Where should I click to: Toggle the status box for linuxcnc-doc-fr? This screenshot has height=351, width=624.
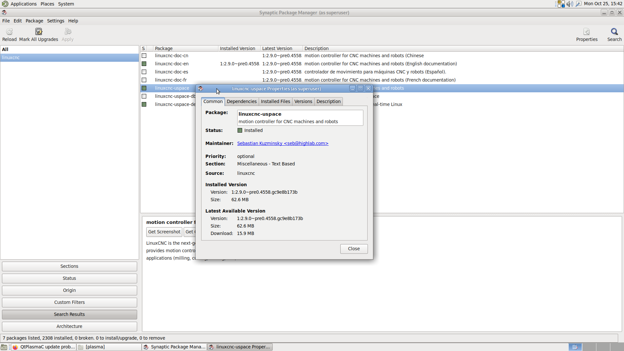144,80
